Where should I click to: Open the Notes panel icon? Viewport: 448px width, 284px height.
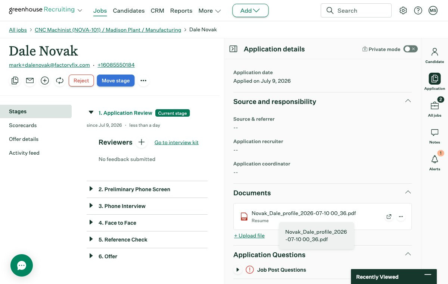tap(435, 136)
